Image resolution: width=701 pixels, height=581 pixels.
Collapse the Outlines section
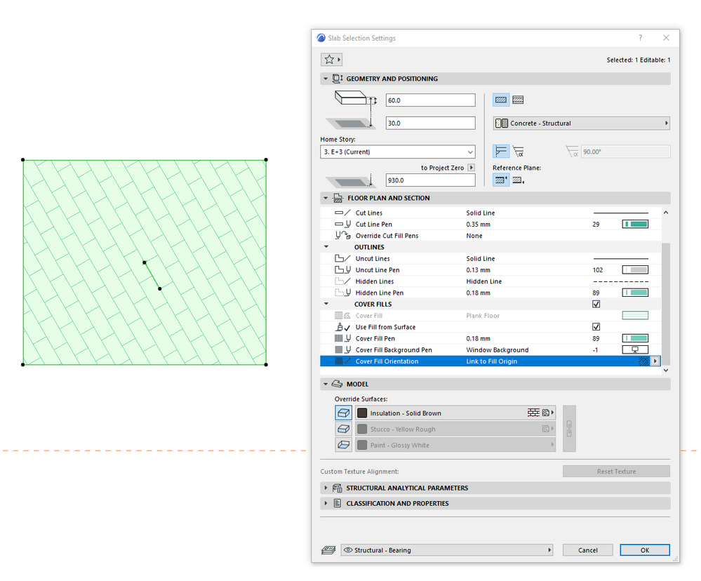click(x=326, y=246)
